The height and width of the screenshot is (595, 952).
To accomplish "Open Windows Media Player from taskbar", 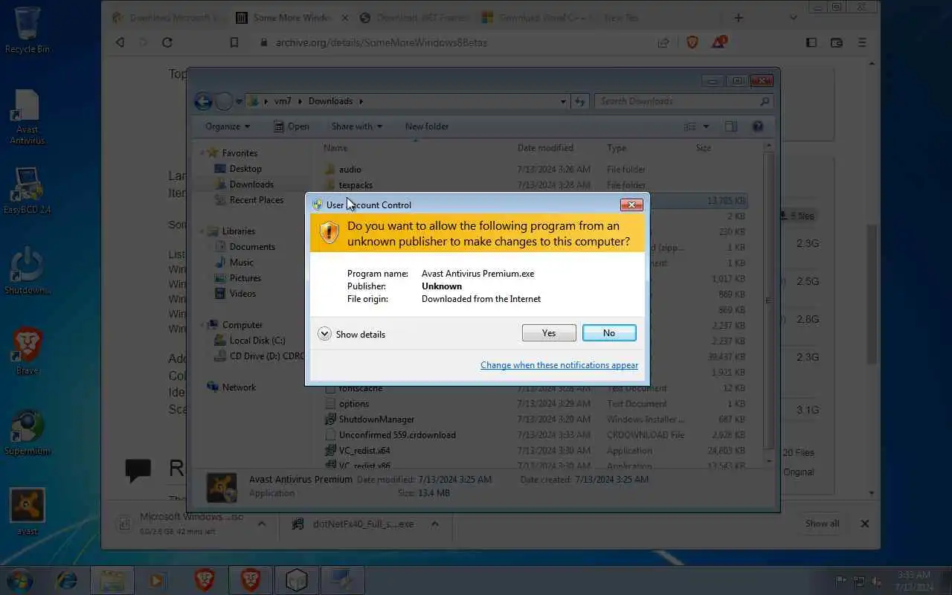I will pos(157,579).
